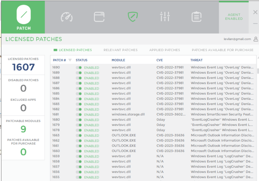
Task: Sort table by the STATUS column header
Action: tap(82, 60)
